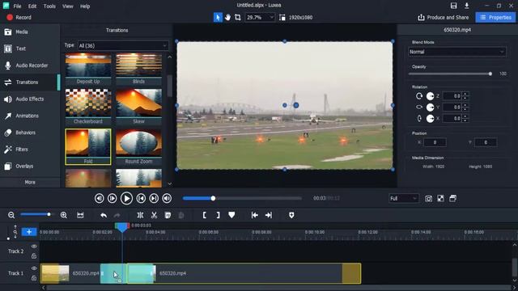This screenshot has width=518, height=291.
Task: Click the download icon in title bar
Action: pyautogui.click(x=466, y=6)
